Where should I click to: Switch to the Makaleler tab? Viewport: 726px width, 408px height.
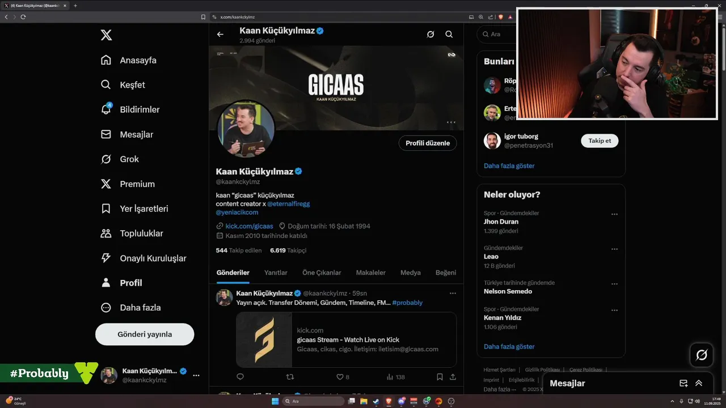pos(371,273)
